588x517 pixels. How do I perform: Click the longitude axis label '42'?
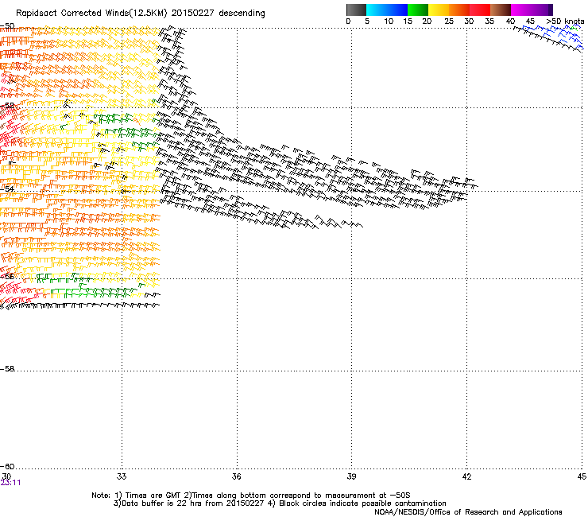click(466, 476)
